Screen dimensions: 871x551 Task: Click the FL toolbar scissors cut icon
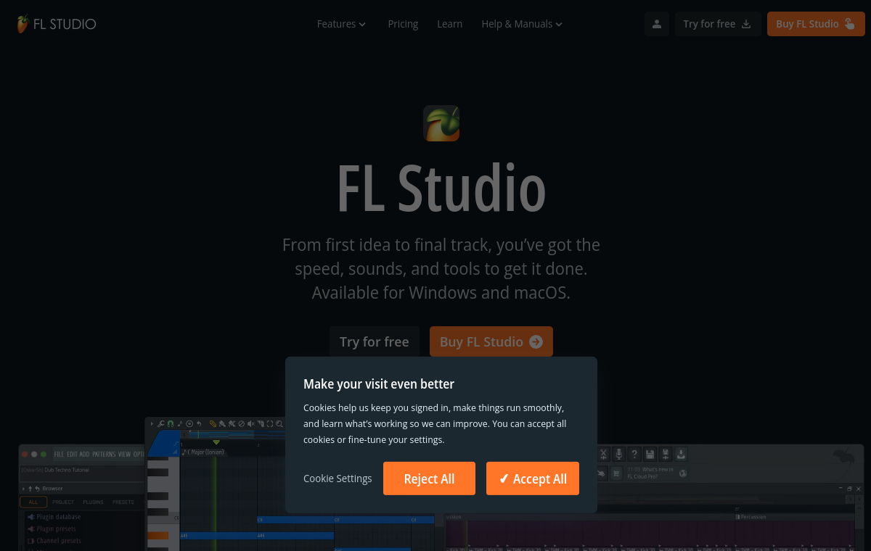point(603,454)
